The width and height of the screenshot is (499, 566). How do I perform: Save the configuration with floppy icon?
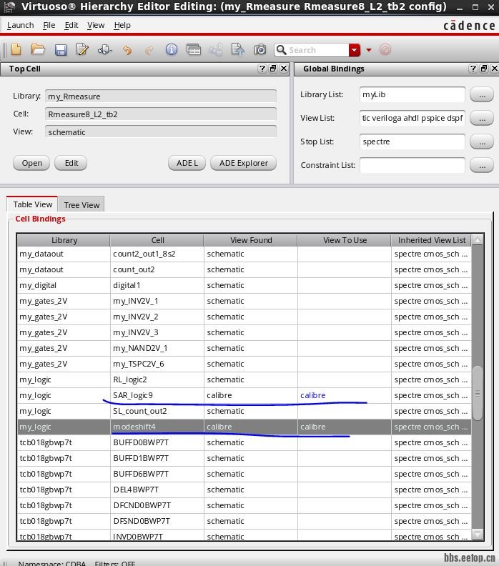coord(61,50)
